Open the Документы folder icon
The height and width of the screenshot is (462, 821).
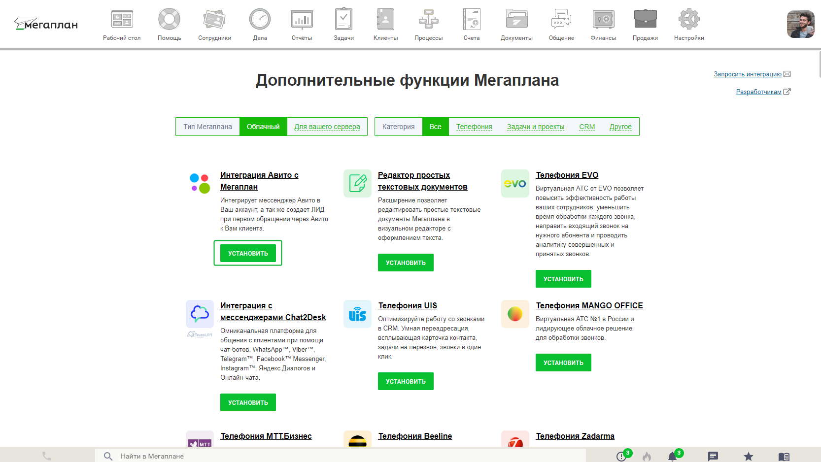tap(516, 20)
